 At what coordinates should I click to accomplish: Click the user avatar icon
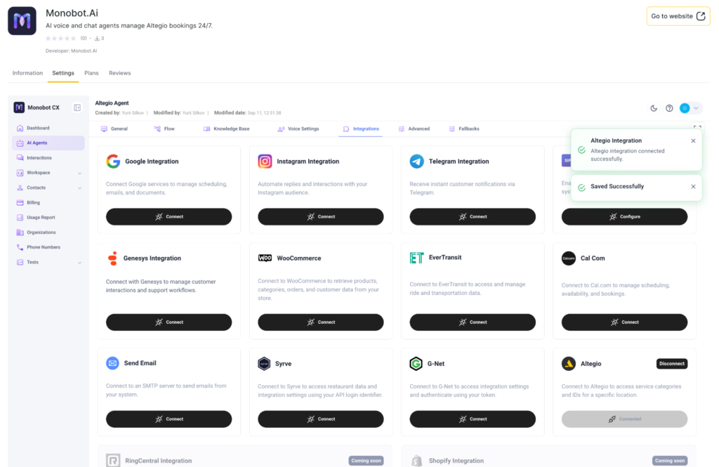(685, 108)
